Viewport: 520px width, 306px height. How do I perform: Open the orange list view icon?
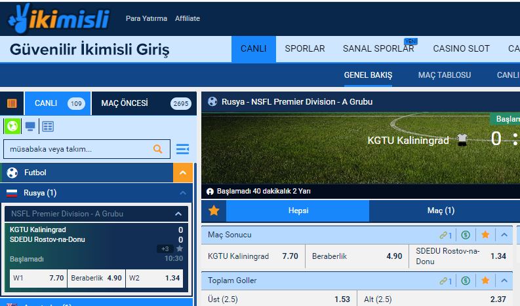(x=12, y=103)
